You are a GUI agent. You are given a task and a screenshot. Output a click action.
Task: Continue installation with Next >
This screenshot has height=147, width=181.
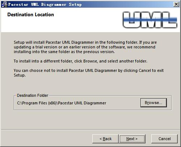(x=132, y=139)
